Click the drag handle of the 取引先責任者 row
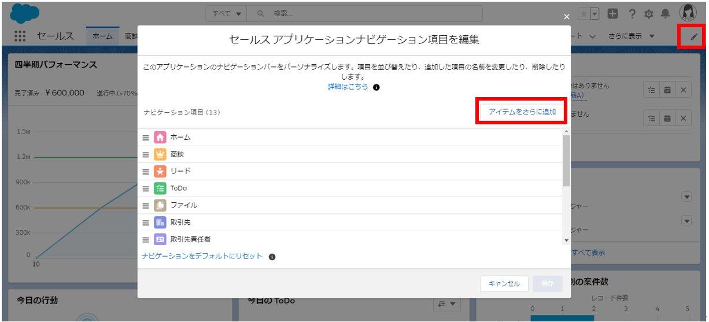 146,239
